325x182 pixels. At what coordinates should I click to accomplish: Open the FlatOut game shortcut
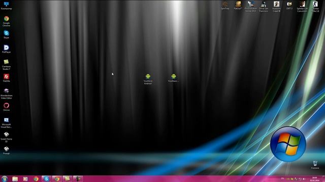238,6
